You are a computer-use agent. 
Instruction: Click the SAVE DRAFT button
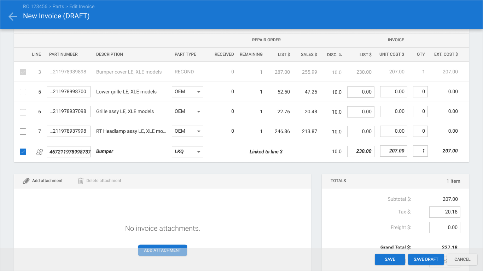426,259
